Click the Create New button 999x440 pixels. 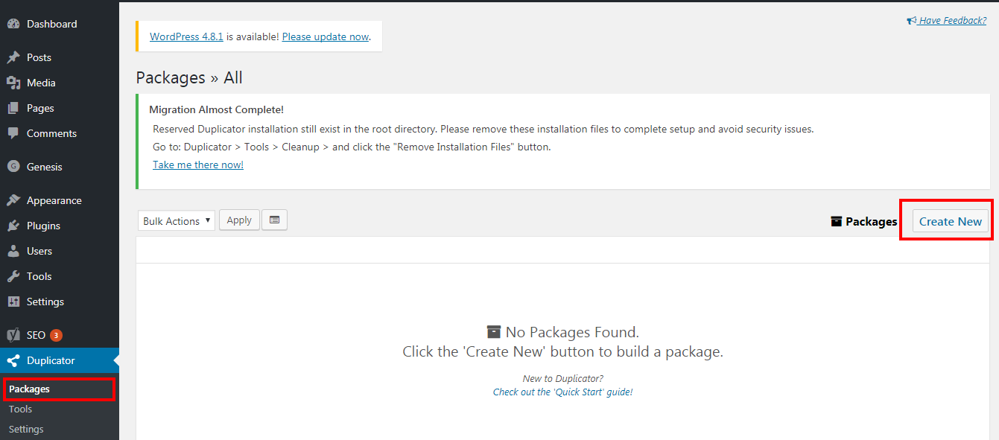click(x=951, y=221)
